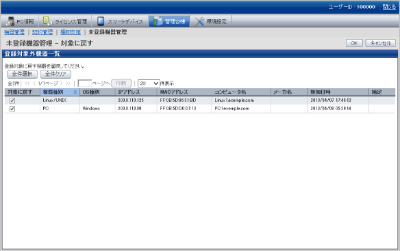This screenshot has width=400, height=251.
Task: Click the 管理台帳 ledger icon
Action: (x=158, y=21)
